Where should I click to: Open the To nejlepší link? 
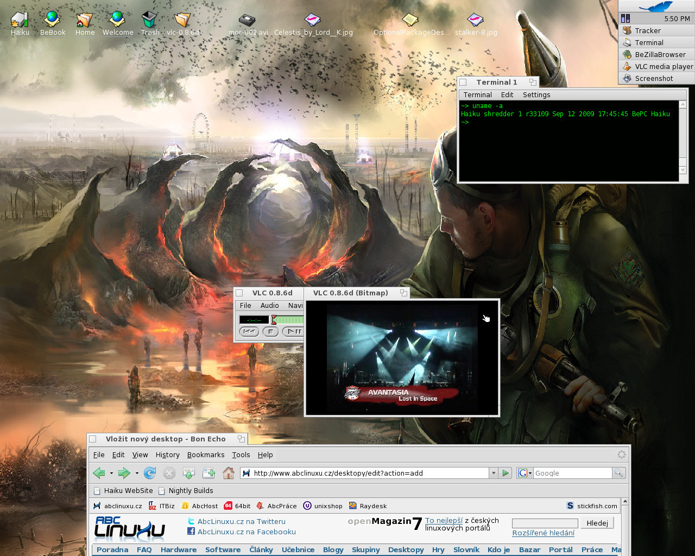[x=444, y=520]
